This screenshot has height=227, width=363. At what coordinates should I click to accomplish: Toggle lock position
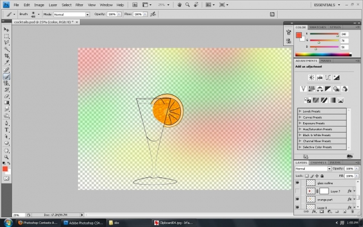(317, 176)
